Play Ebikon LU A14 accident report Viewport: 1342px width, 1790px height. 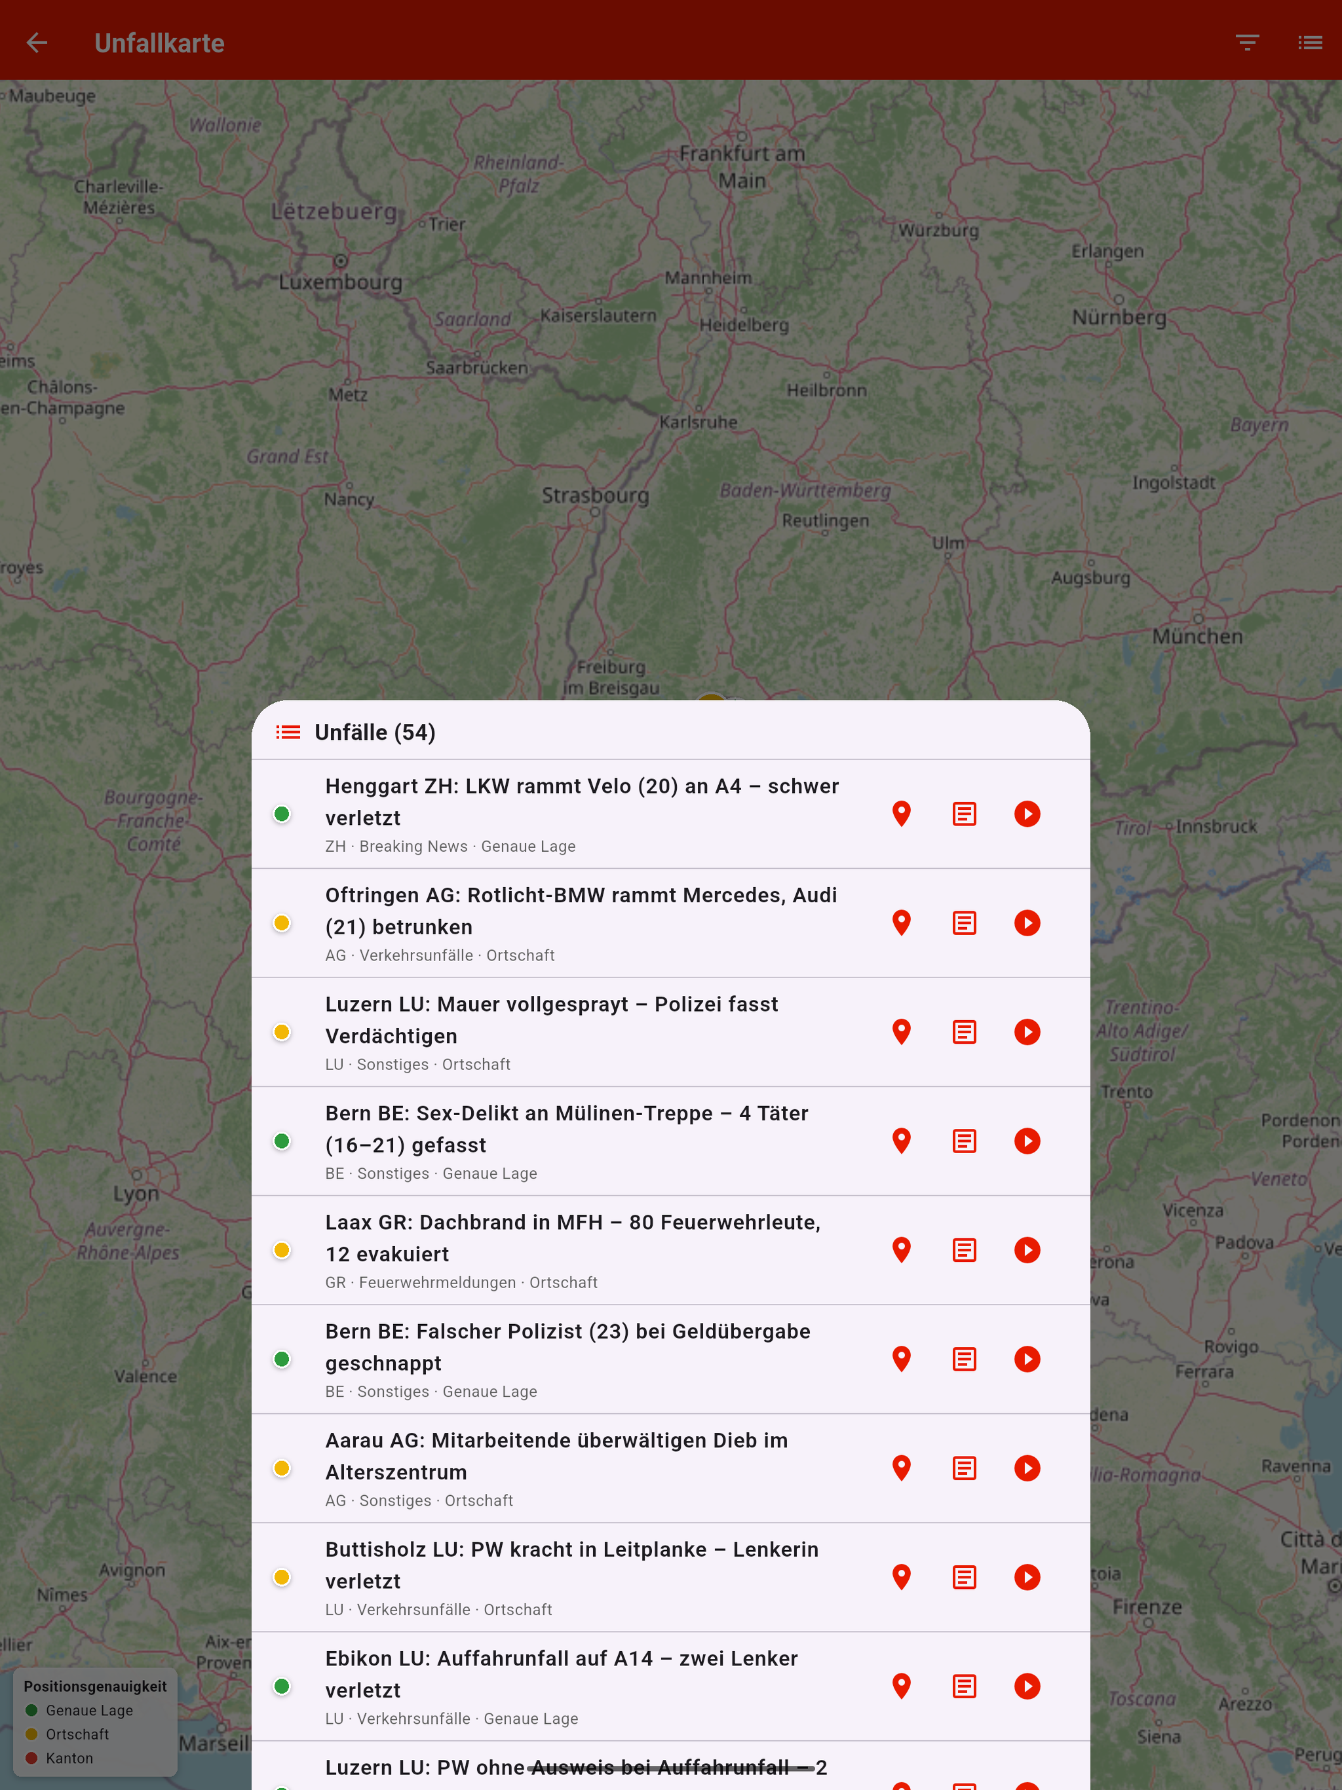[1027, 1686]
